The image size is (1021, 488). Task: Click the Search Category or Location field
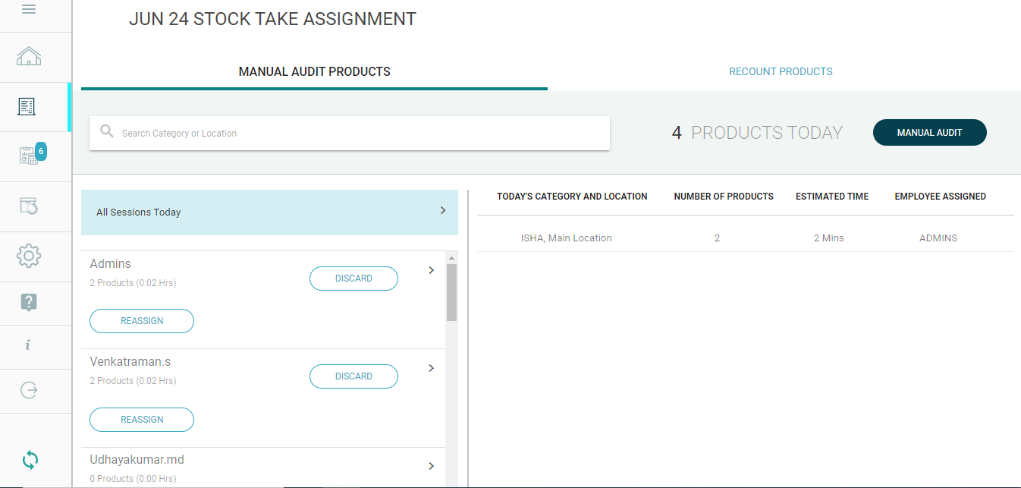pyautogui.click(x=357, y=134)
